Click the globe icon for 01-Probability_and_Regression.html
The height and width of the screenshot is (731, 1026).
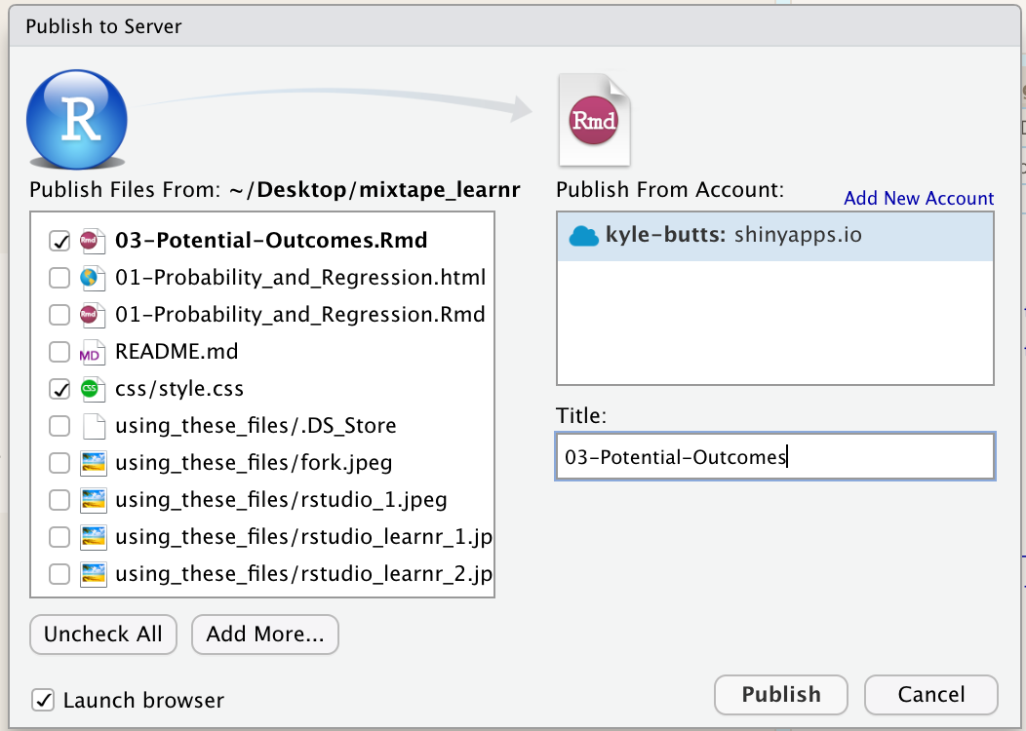(x=93, y=278)
